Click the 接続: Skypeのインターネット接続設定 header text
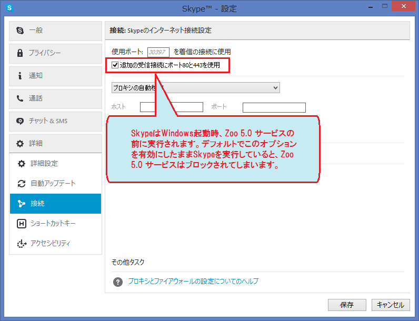The image size is (419, 321). [x=161, y=31]
